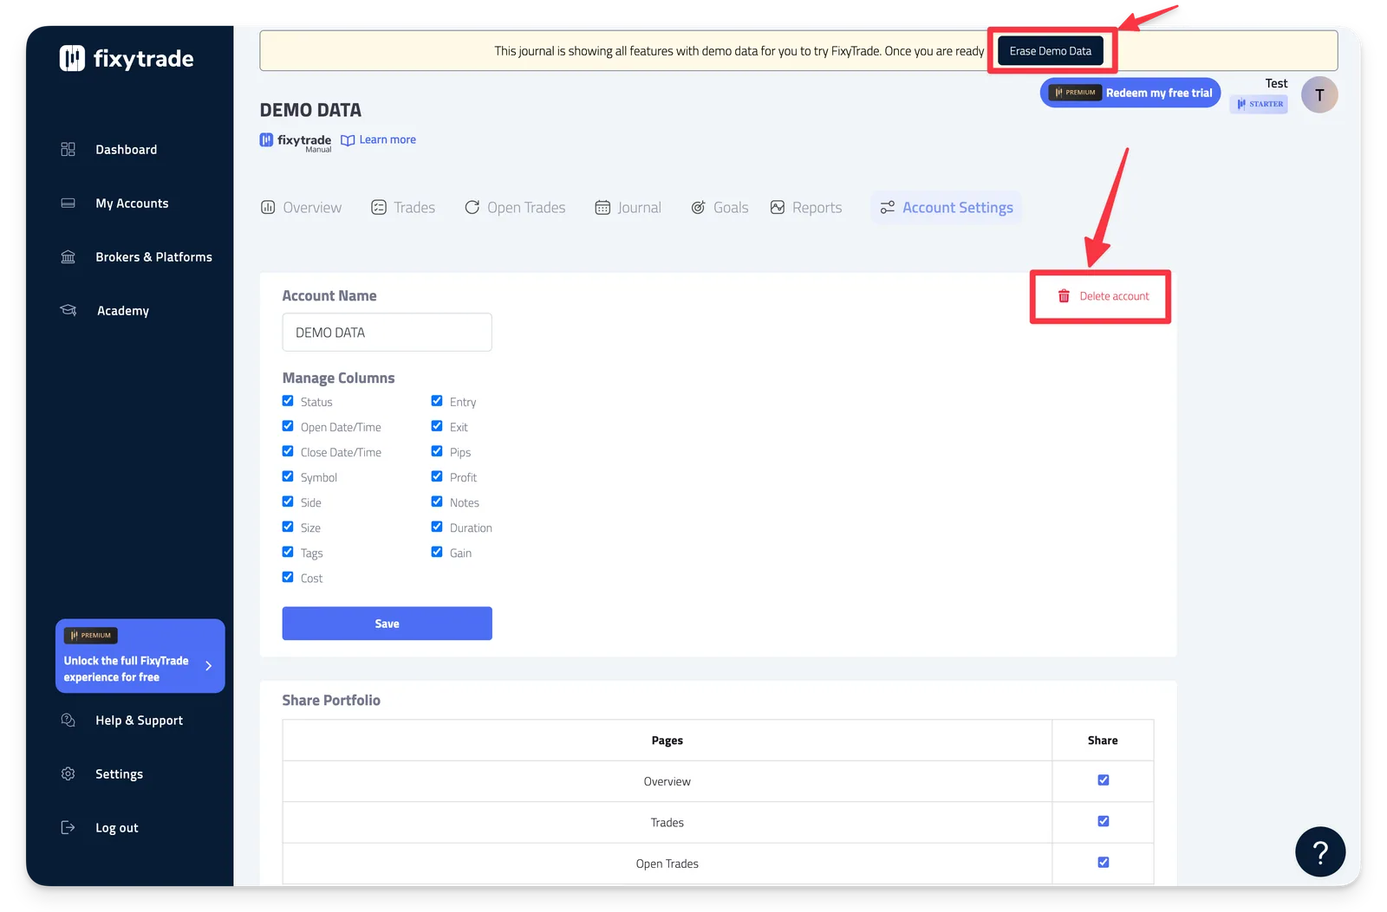Toggle sharing for the Trades page
This screenshot has height=912, width=1387.
1104,821
